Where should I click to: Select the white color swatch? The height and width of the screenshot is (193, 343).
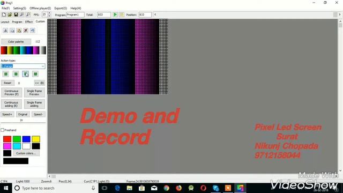pos(26,146)
